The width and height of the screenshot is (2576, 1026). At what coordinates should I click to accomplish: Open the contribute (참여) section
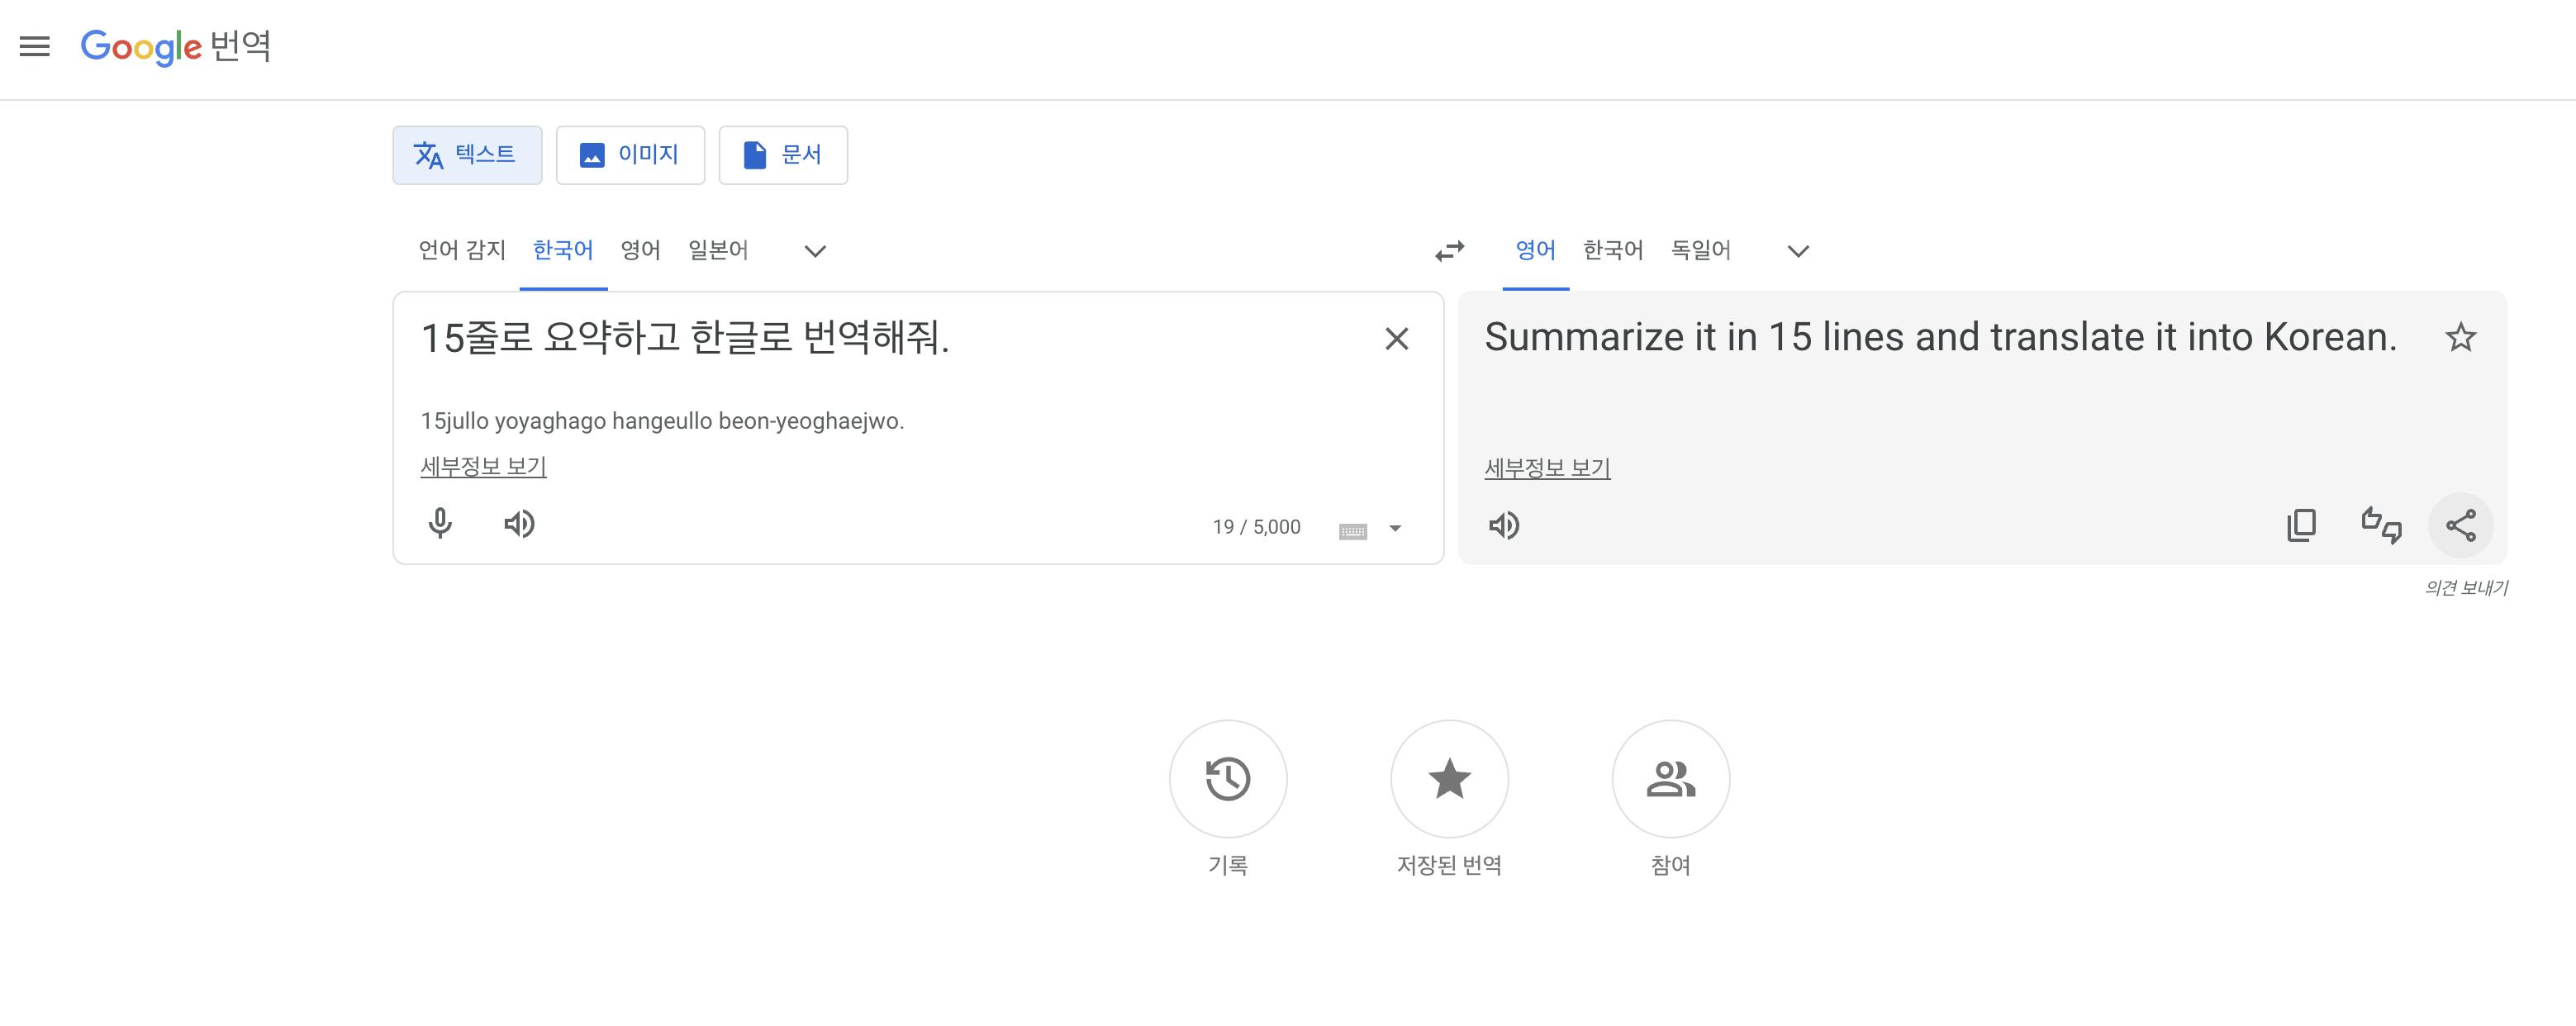pyautogui.click(x=1670, y=779)
